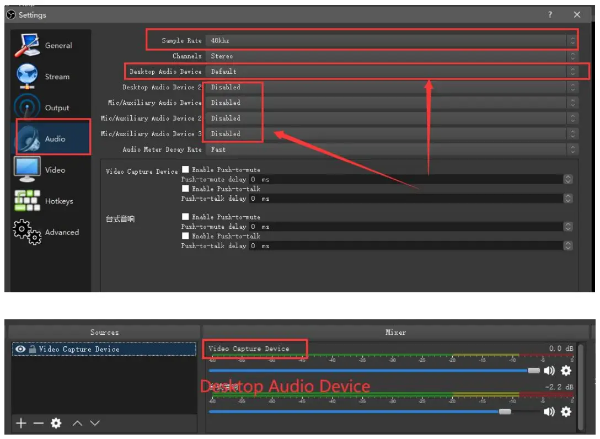
Task: Click the Audio Meter Decay Rate label
Action: pyautogui.click(x=162, y=149)
